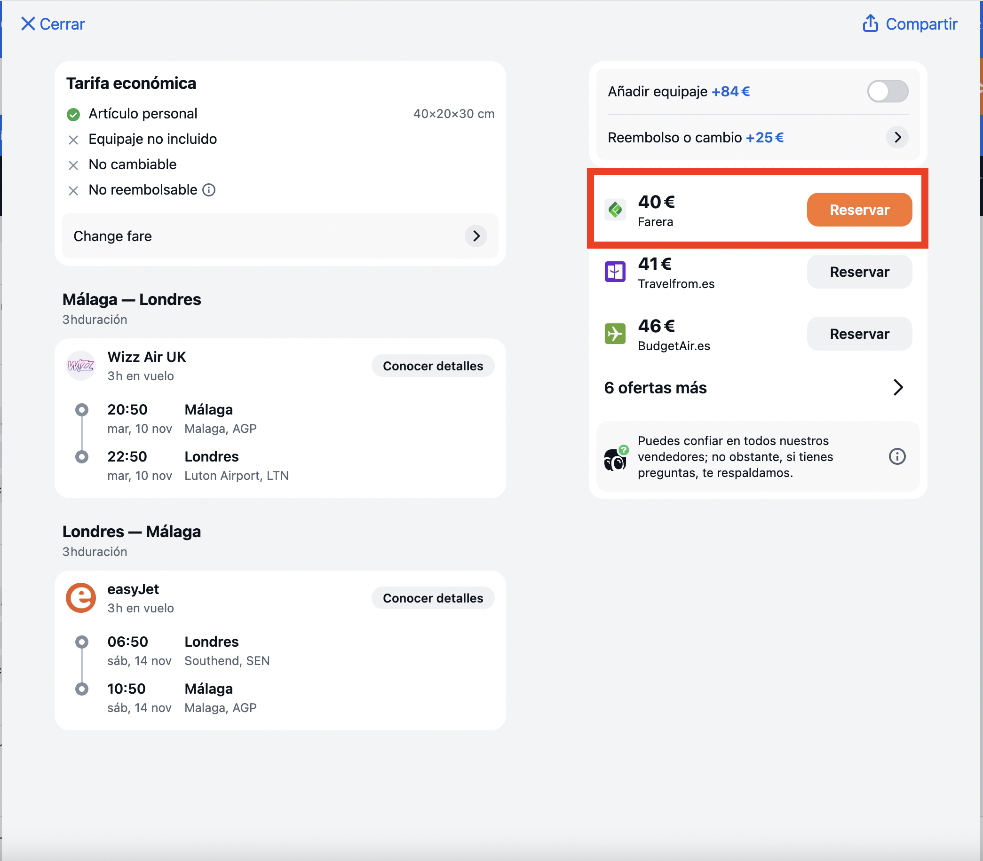
Task: Click the Farera seller logo
Action: tap(615, 210)
